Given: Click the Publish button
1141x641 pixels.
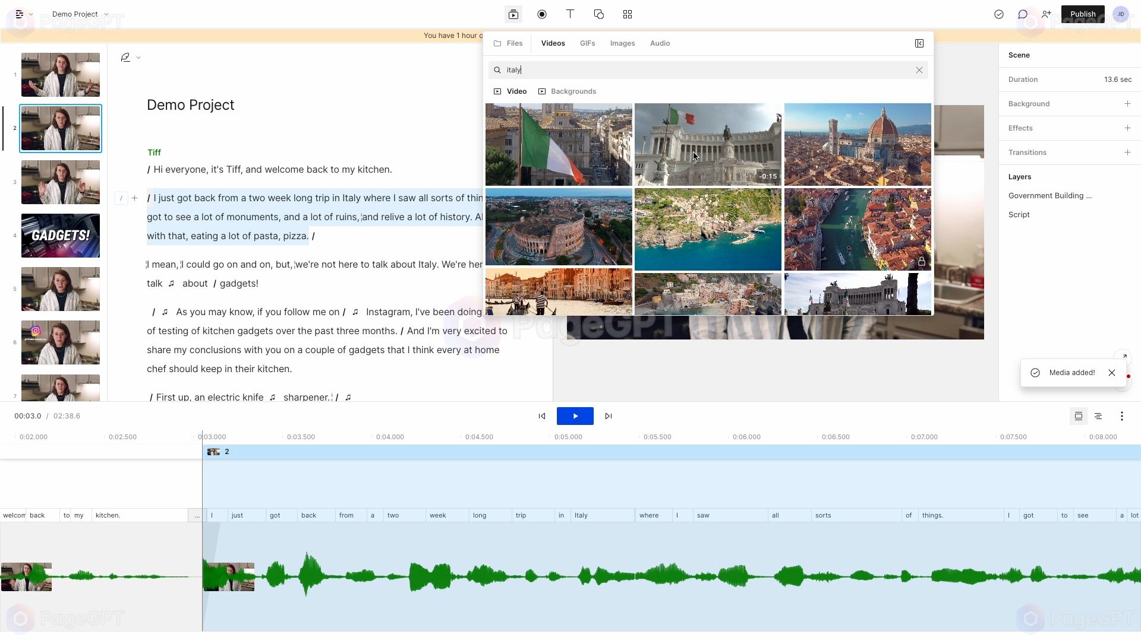Looking at the screenshot, I should pyautogui.click(x=1083, y=13).
